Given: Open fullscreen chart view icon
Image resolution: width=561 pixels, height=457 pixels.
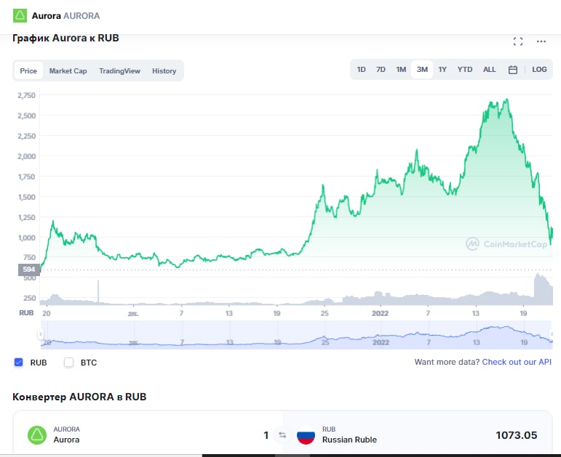Looking at the screenshot, I should (x=518, y=41).
